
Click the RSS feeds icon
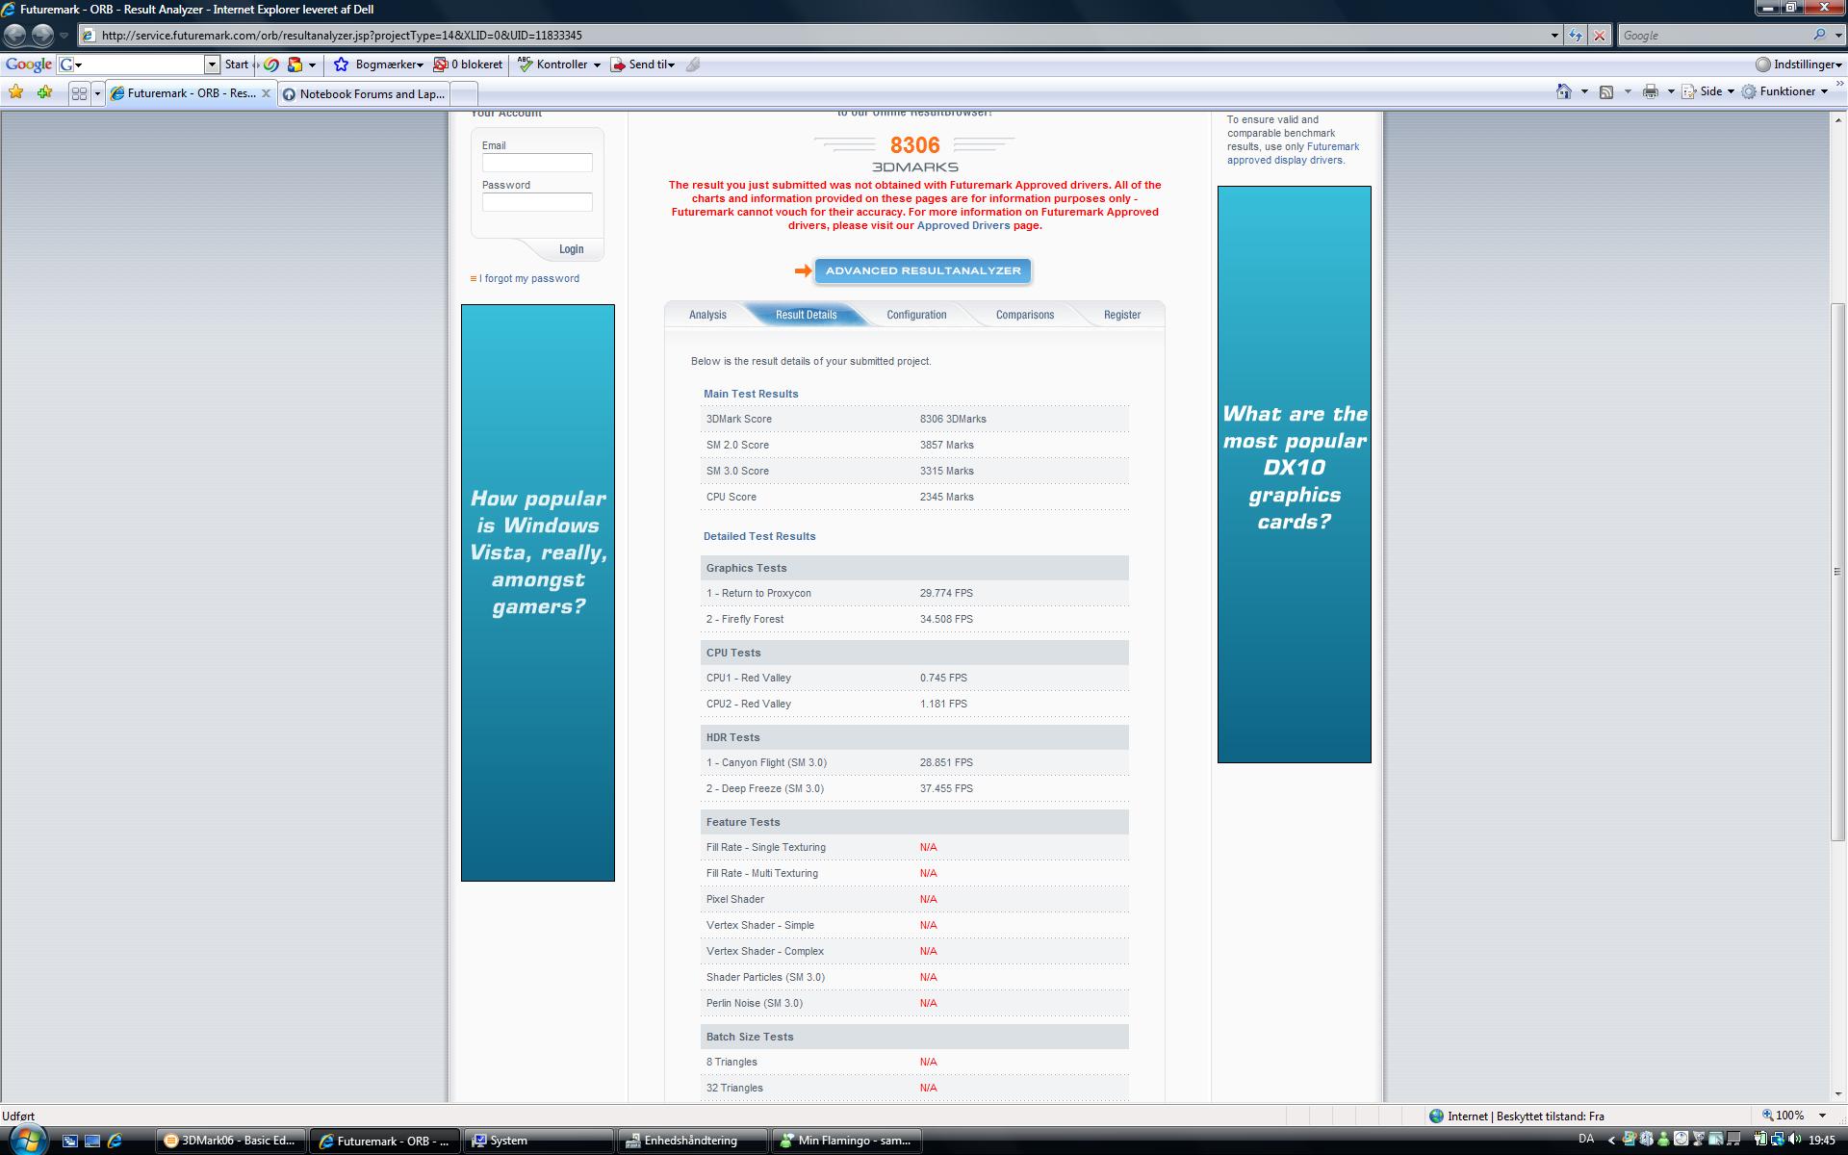point(1606,91)
